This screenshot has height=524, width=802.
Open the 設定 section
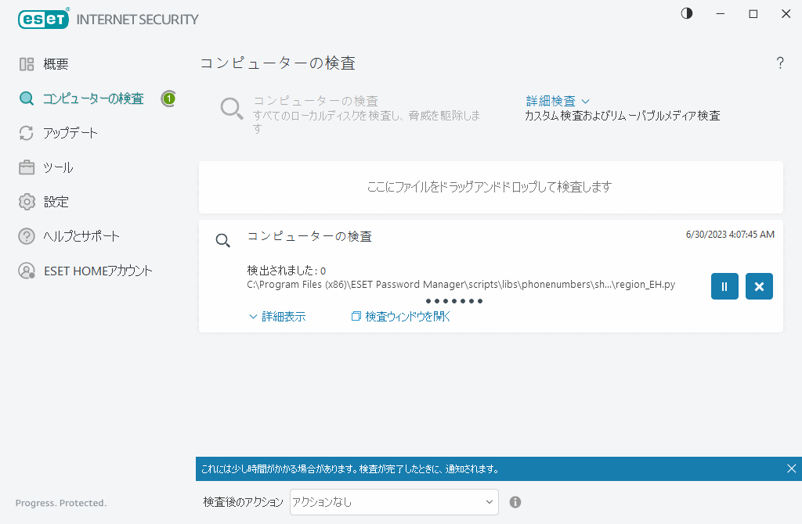[58, 201]
